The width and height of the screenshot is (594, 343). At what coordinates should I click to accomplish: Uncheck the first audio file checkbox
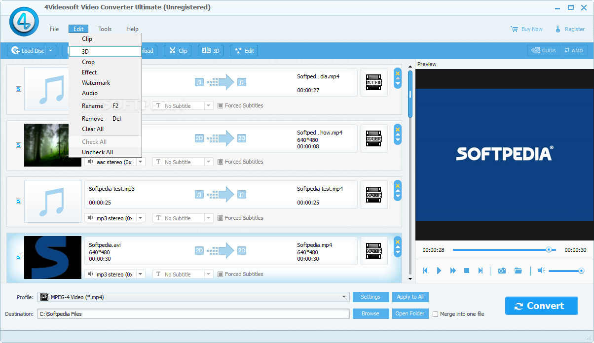point(18,89)
